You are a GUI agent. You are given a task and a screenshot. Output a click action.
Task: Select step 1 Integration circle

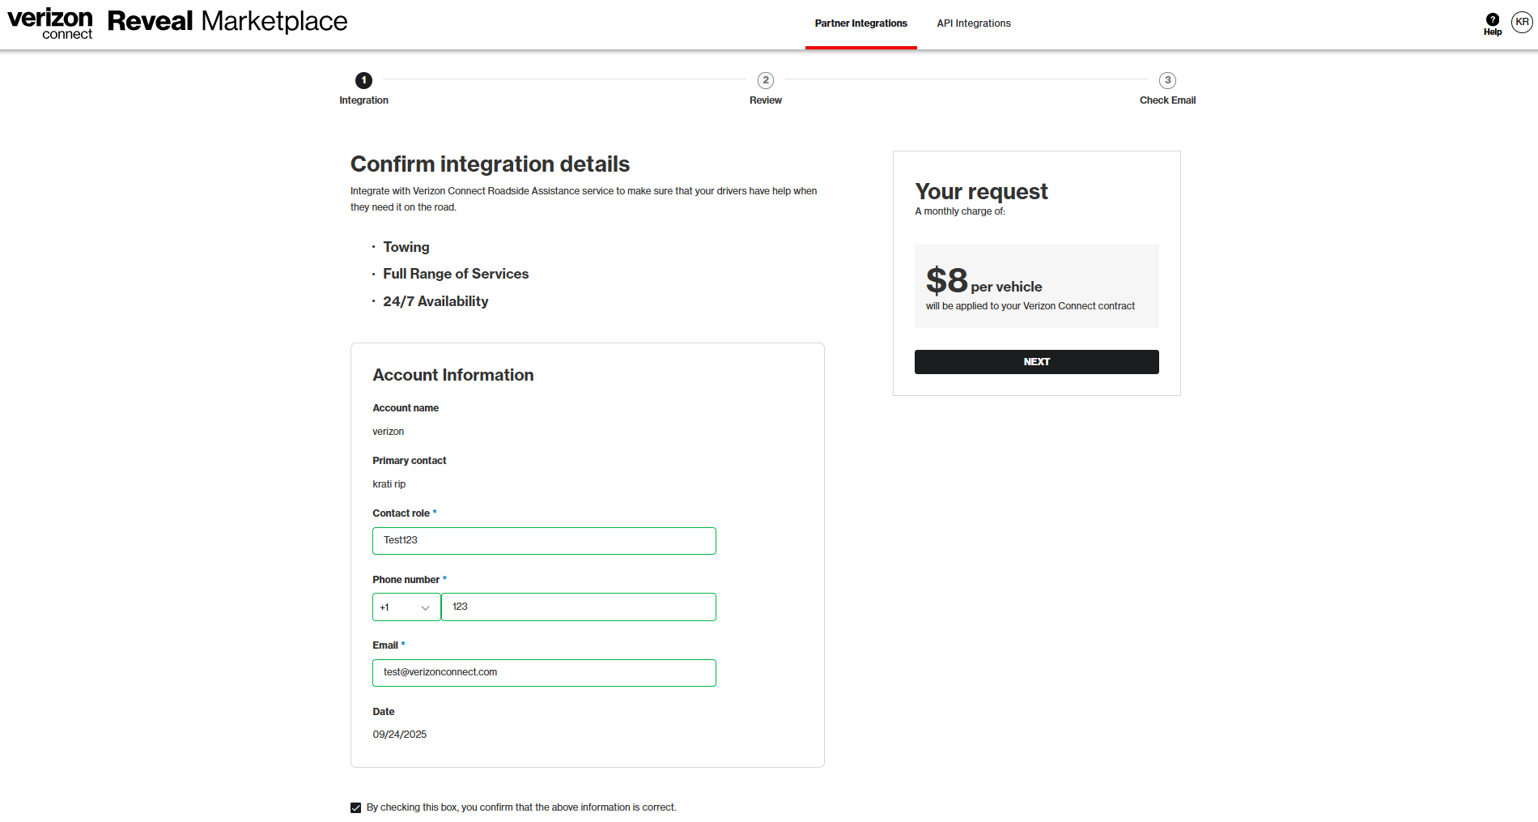pos(363,80)
